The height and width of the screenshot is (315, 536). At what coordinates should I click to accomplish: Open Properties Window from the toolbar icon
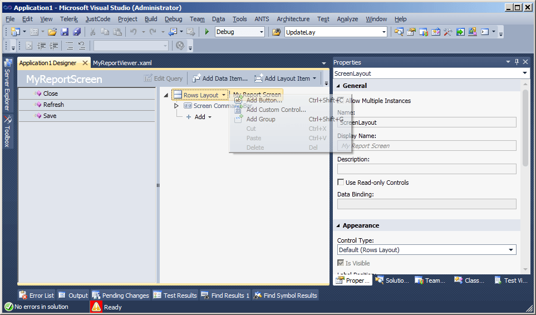click(x=411, y=32)
